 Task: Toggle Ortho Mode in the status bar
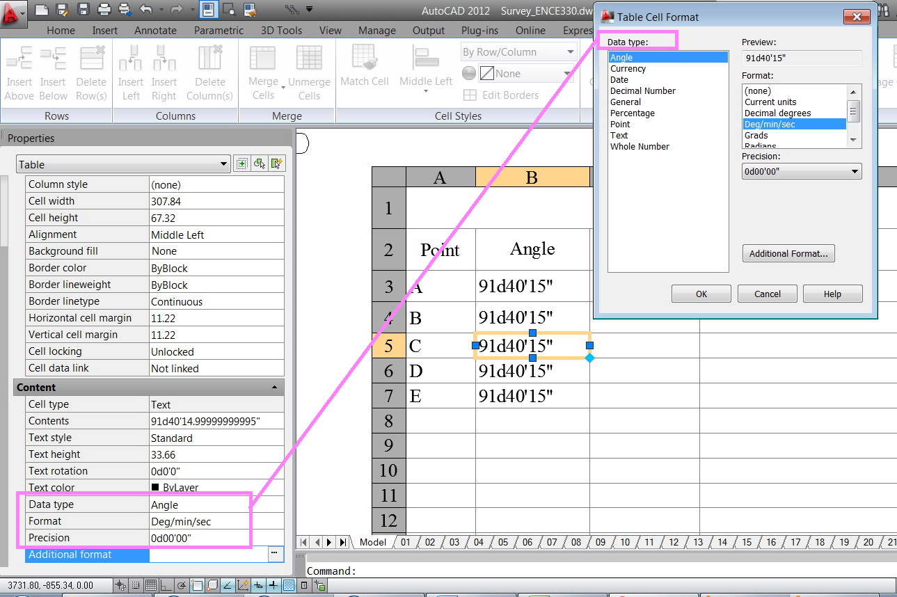(166, 585)
